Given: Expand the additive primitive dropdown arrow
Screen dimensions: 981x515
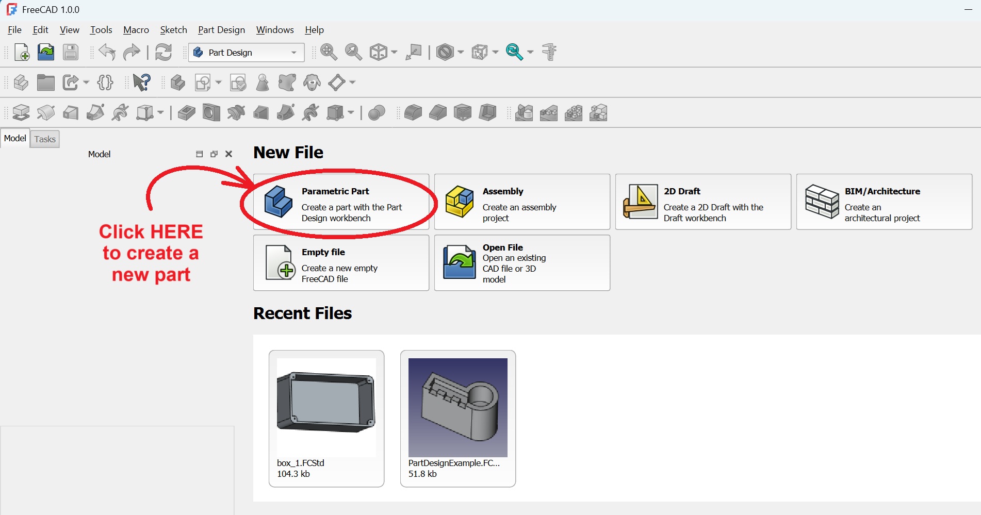Looking at the screenshot, I should tap(160, 112).
